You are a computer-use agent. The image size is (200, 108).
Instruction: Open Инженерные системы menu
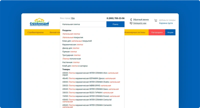pos(135,32)
